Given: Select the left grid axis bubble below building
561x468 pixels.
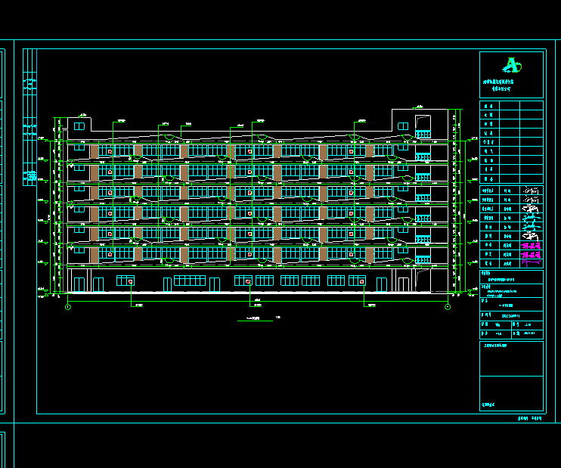Looking at the screenshot, I should (68, 306).
